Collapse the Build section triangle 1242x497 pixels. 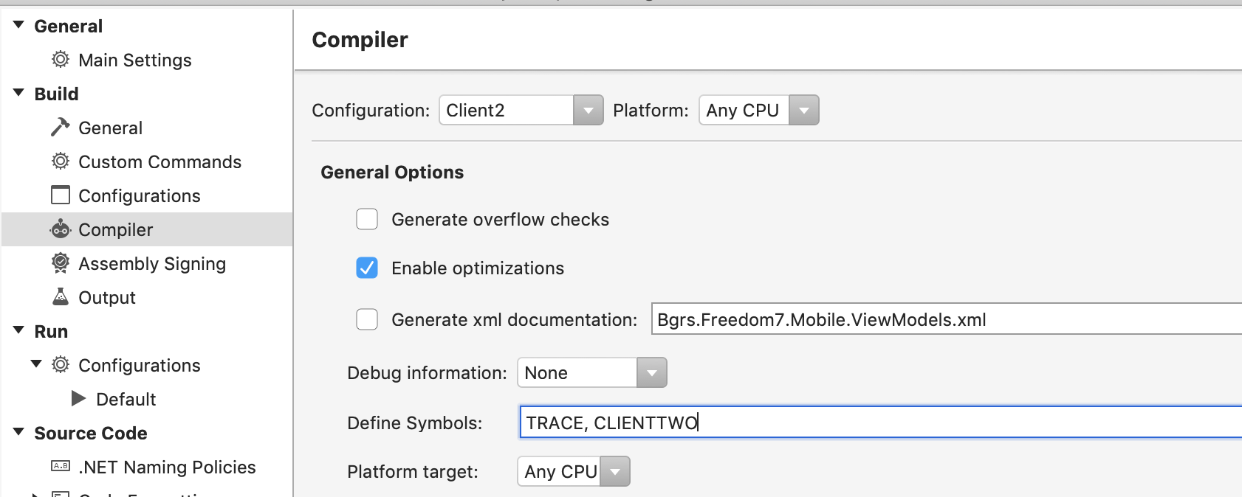click(19, 93)
